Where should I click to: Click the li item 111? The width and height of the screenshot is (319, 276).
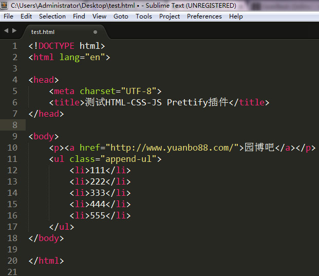pyautogui.click(x=100, y=170)
